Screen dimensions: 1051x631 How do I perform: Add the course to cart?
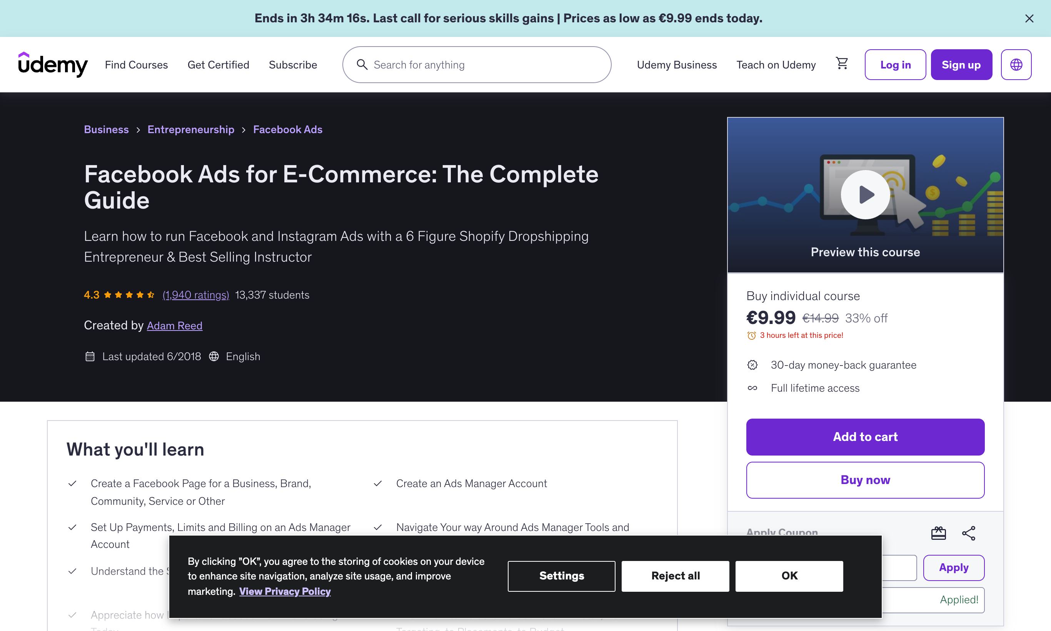pyautogui.click(x=865, y=437)
